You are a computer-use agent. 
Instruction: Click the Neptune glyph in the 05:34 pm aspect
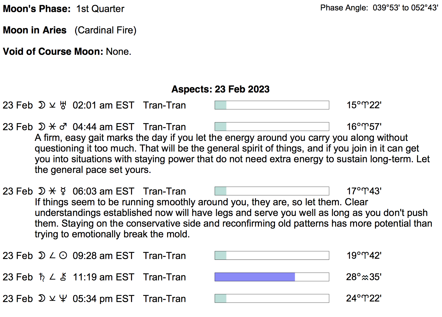tap(63, 299)
